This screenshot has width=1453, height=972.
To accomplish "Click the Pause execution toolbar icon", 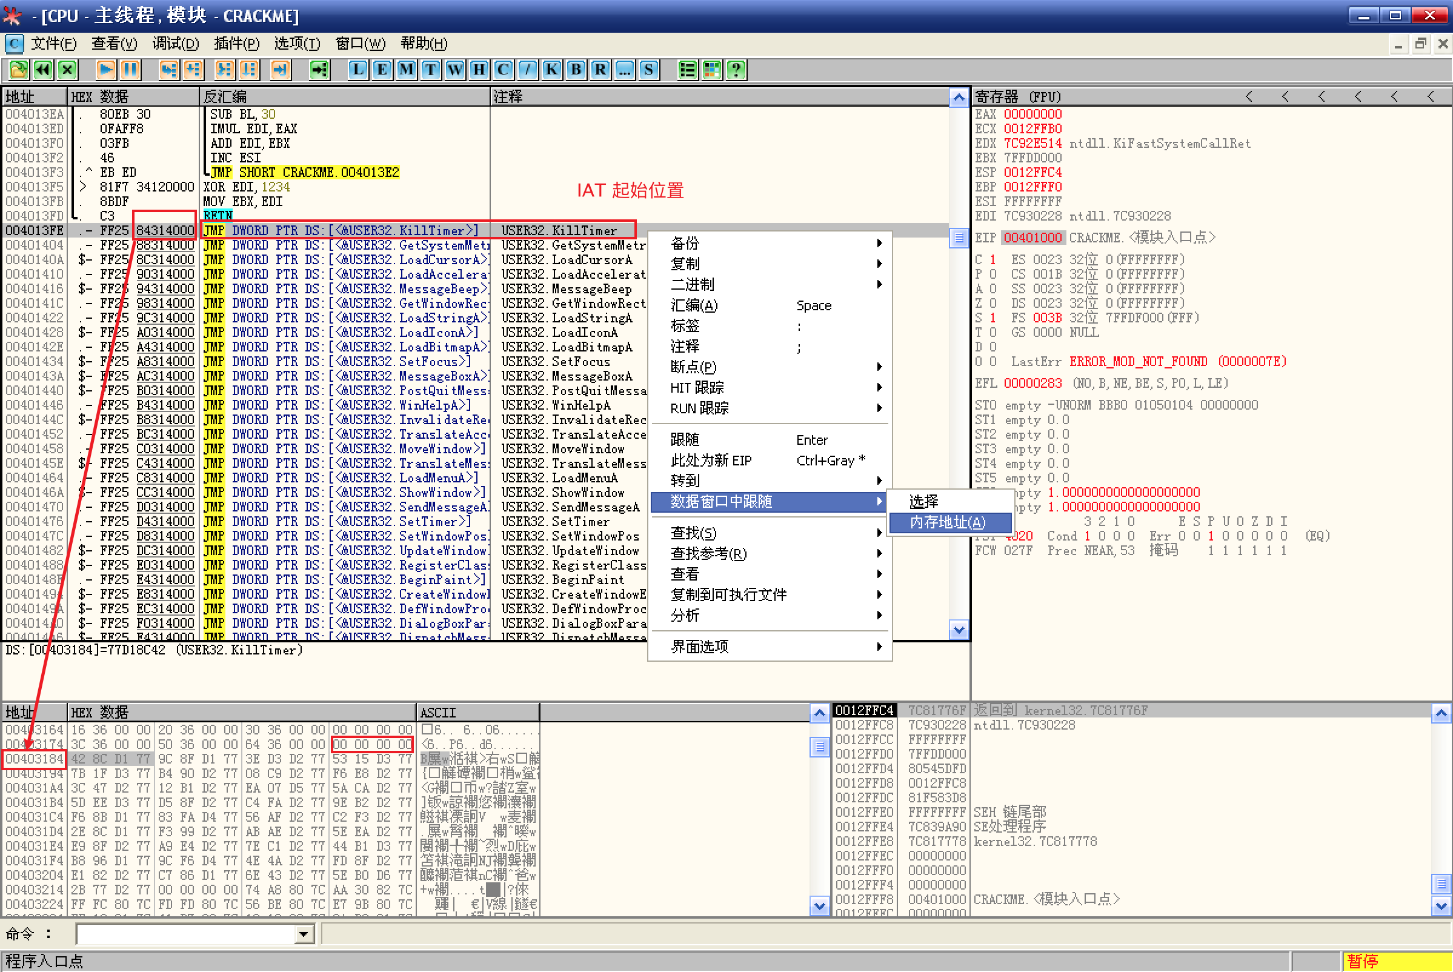I will (x=130, y=70).
